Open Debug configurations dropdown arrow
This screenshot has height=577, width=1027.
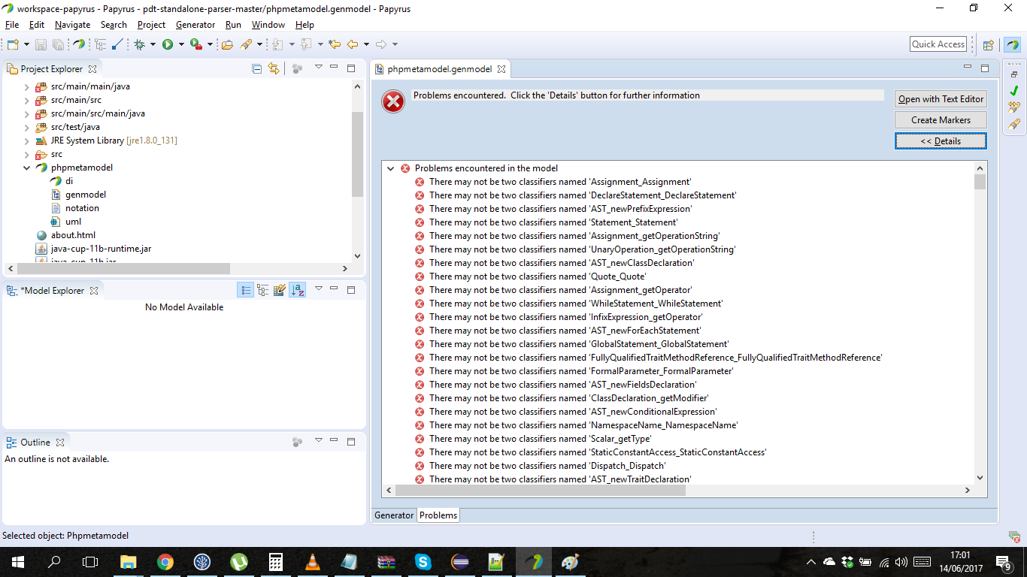[x=153, y=44]
